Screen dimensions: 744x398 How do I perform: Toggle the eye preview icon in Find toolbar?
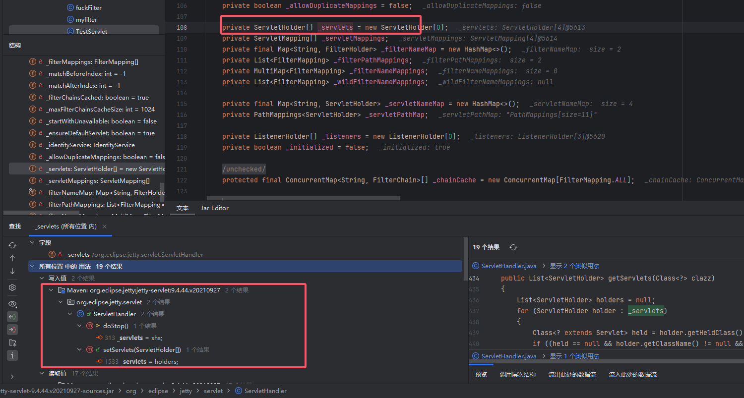12,304
